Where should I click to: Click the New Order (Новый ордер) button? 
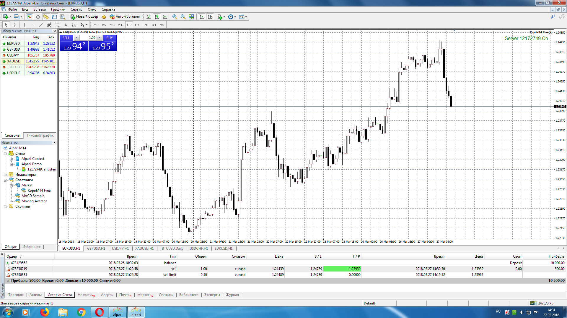[84, 17]
